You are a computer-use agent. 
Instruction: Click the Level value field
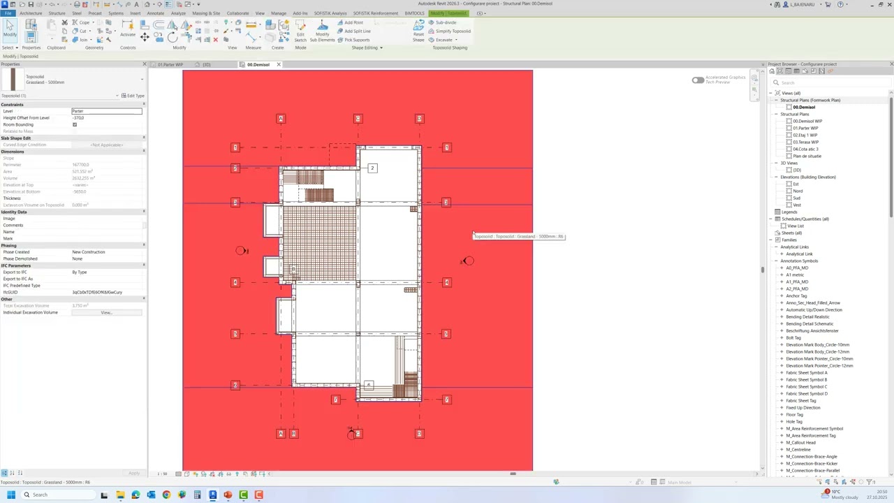pyautogui.click(x=107, y=111)
